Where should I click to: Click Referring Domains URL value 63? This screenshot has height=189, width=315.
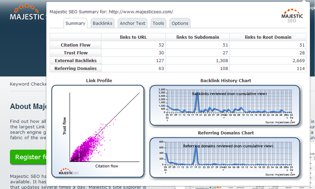pyautogui.click(x=161, y=68)
